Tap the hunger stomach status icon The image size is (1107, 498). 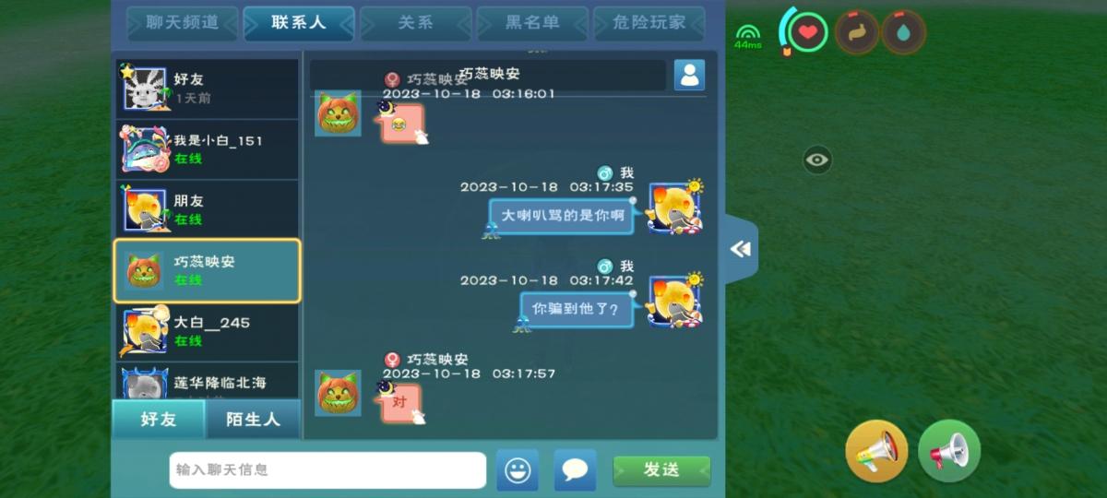[x=857, y=33]
